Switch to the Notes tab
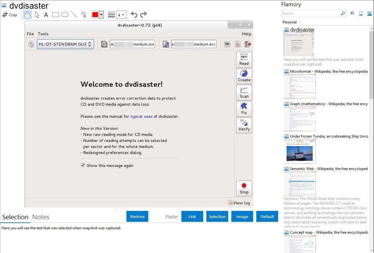The image size is (374, 253). tap(41, 217)
